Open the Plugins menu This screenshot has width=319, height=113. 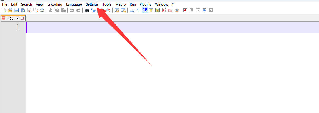point(145,4)
